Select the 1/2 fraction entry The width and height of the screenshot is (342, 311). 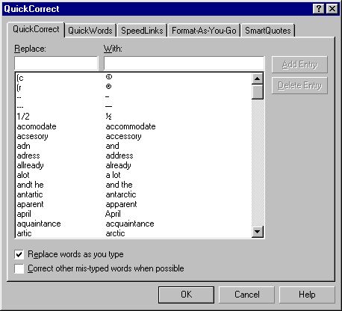tap(134, 117)
